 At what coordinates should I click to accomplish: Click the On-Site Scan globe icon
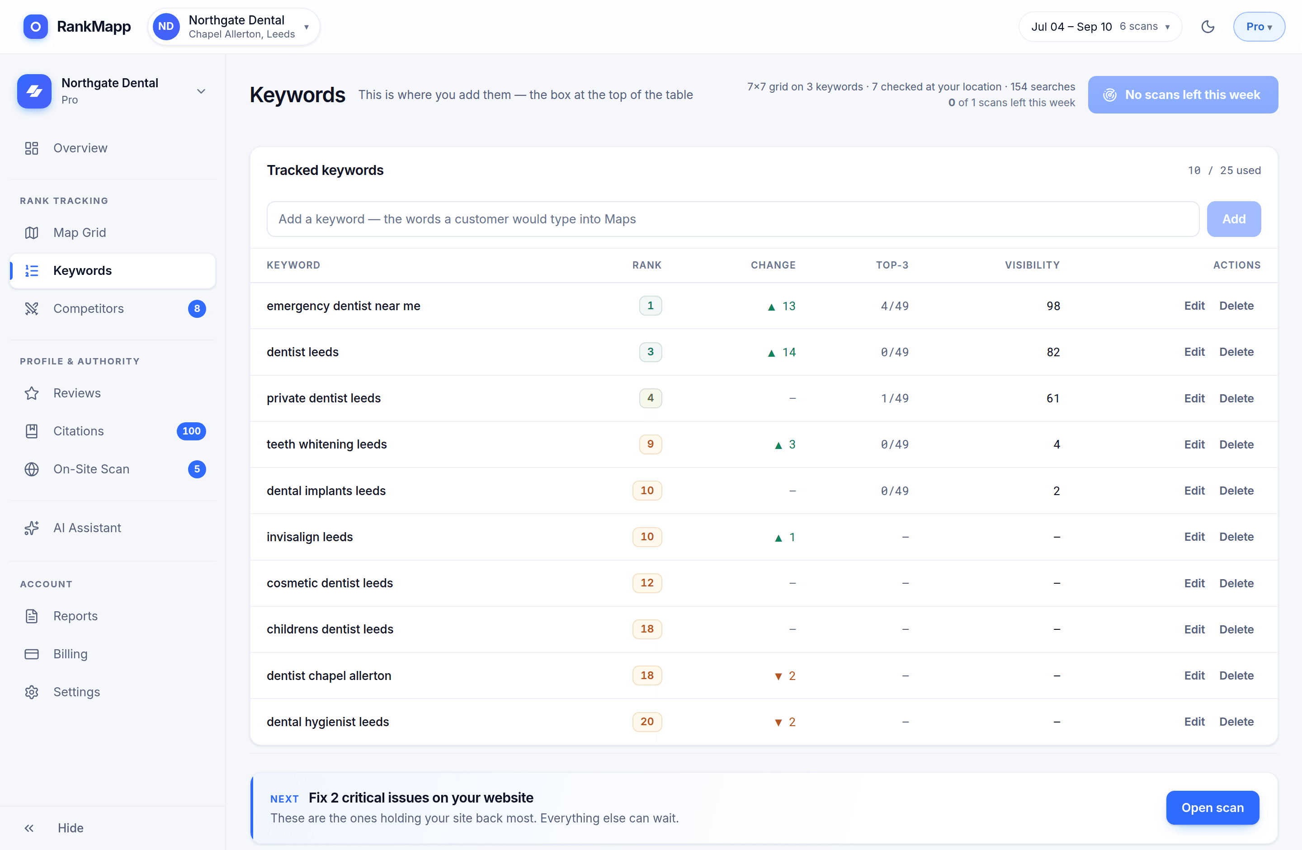point(32,469)
